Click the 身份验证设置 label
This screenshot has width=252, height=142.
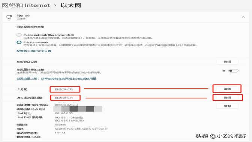point(27,62)
